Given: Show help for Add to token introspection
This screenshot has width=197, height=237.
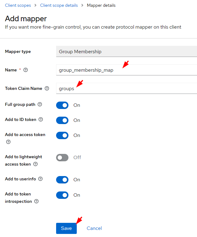Looking at the screenshot, I should click(36, 201).
